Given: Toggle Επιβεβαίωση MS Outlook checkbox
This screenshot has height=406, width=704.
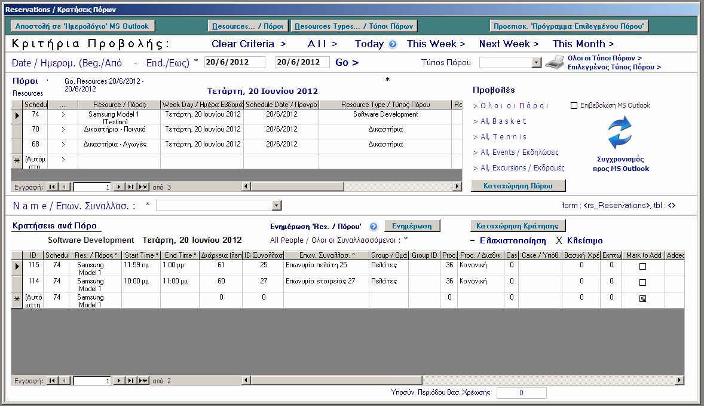Looking at the screenshot, I should (x=574, y=106).
